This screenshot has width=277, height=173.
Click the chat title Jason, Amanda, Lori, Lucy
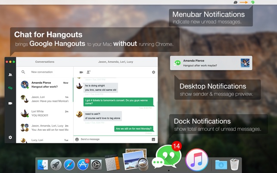[115, 62]
